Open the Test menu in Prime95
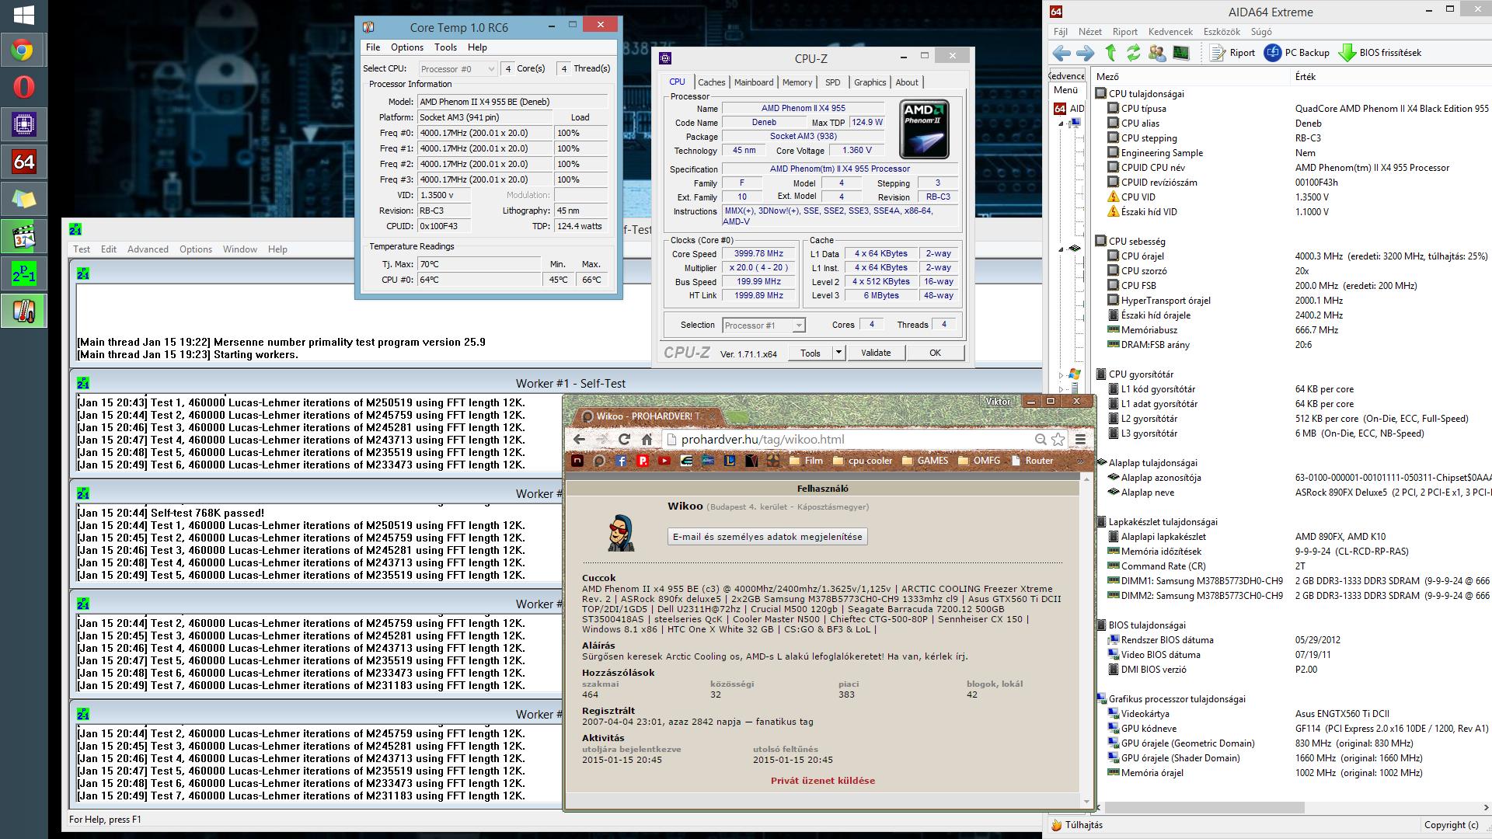 click(82, 249)
